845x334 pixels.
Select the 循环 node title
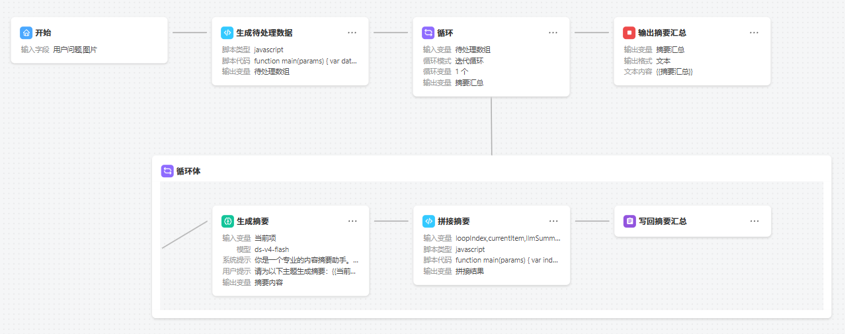[445, 32]
